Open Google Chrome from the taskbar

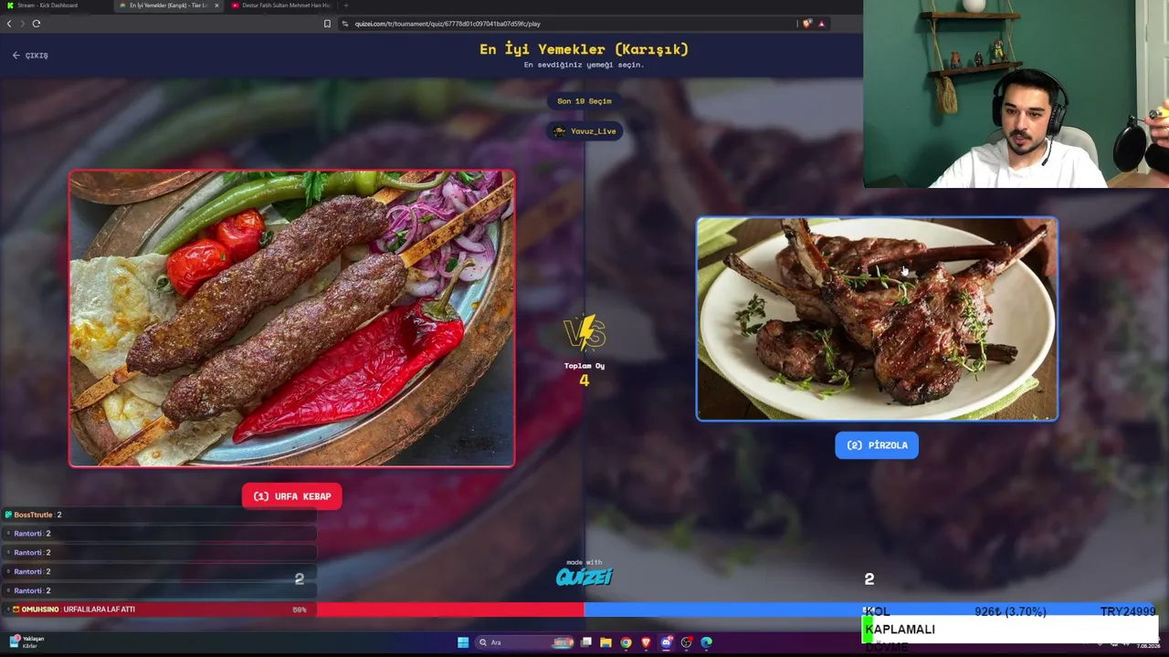click(x=626, y=642)
